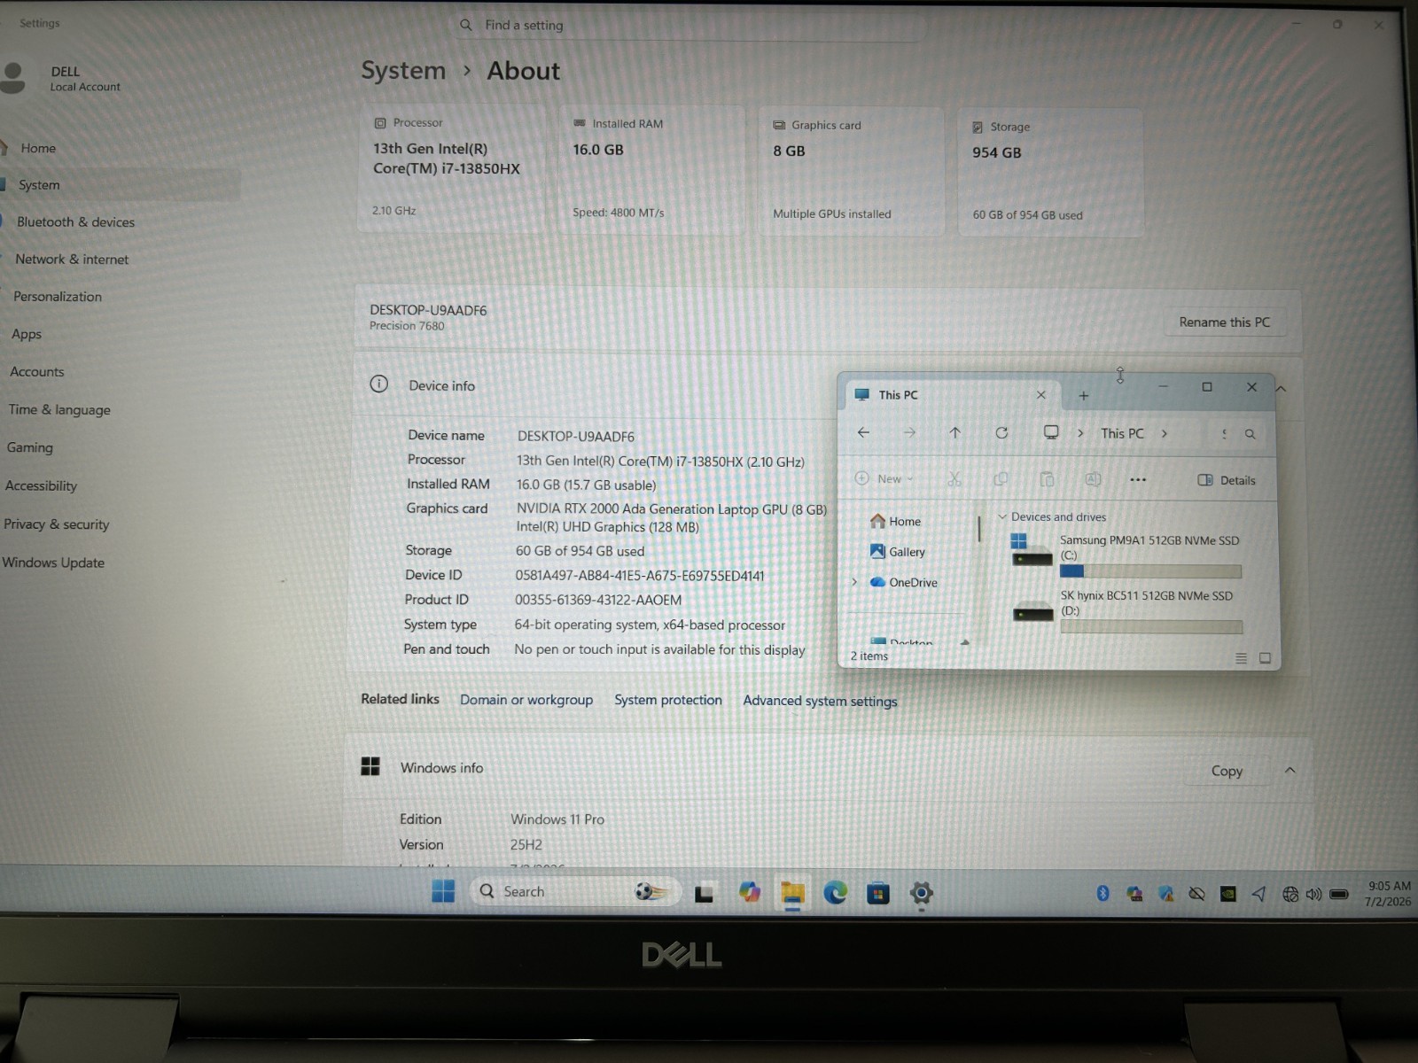Viewport: 1418px width, 1063px height.
Task: Switch File Explorer to large thumbnails view
Action: pyautogui.click(x=1265, y=658)
